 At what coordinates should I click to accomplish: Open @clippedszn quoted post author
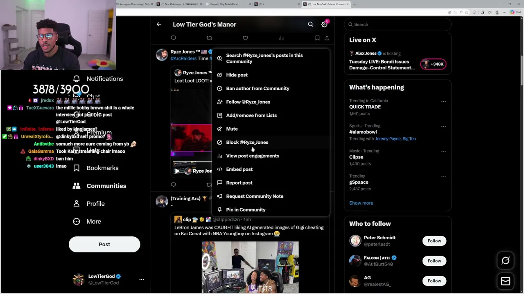pyautogui.click(x=226, y=220)
